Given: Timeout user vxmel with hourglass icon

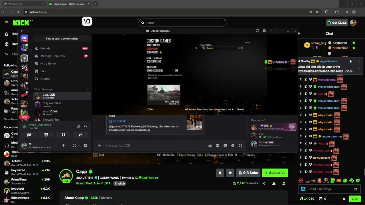Looking at the screenshot, I should (305, 94).
